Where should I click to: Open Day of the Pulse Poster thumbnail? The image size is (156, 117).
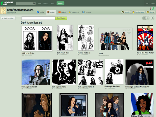tap(145, 38)
